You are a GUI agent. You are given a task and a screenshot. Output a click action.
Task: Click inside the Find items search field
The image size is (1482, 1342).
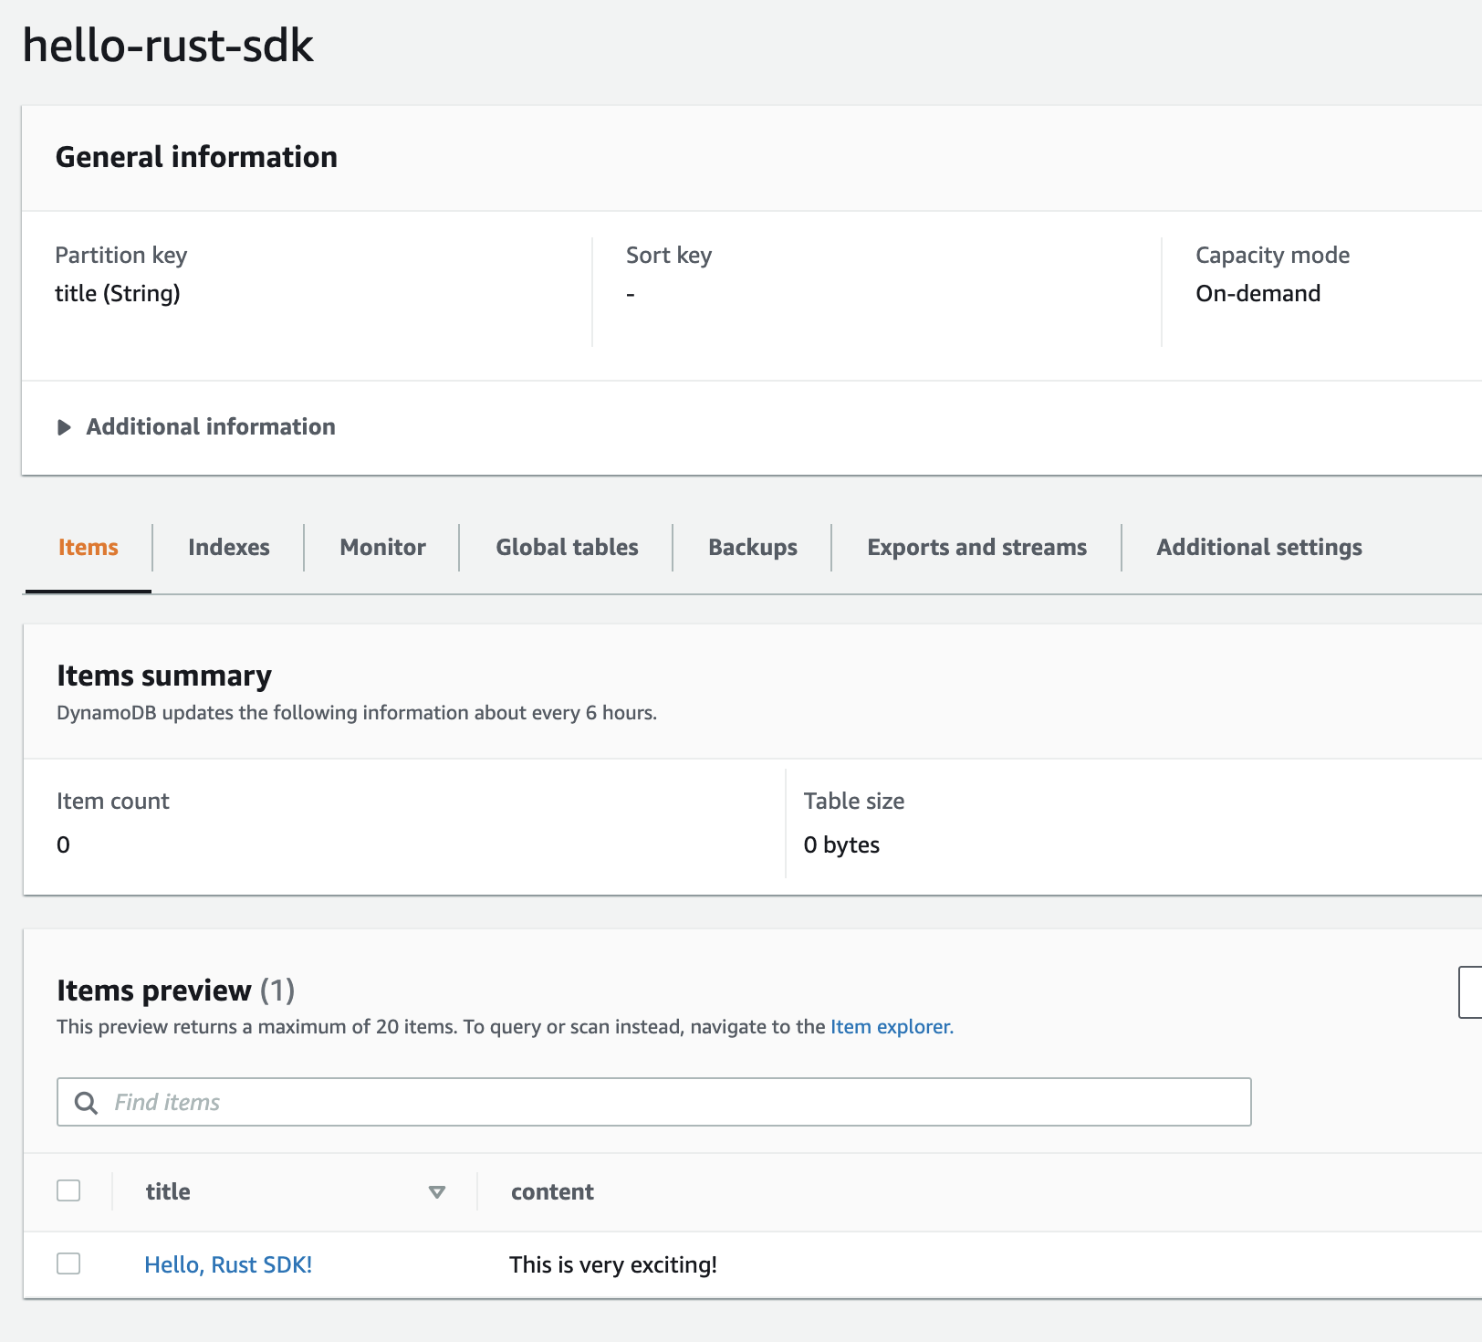coord(365,1103)
